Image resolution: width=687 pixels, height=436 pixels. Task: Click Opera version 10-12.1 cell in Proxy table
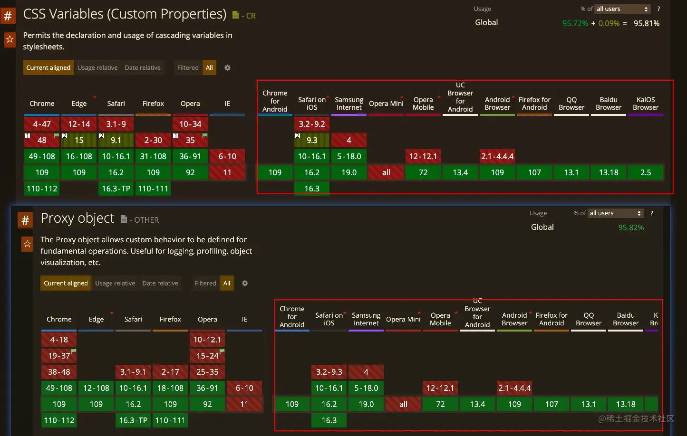pyautogui.click(x=207, y=340)
